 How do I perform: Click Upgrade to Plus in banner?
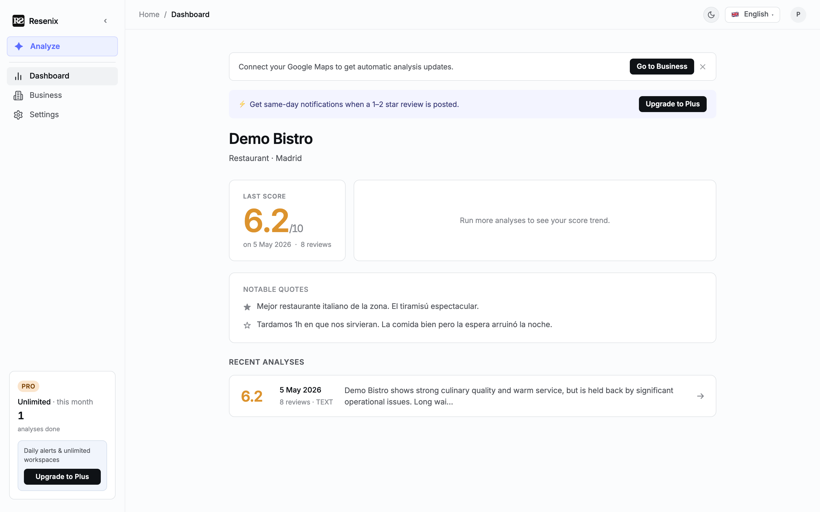(672, 104)
